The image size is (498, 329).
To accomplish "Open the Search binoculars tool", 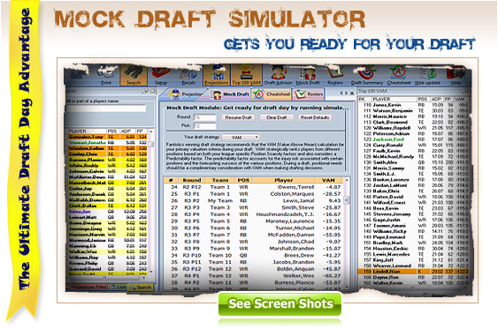I will [134, 75].
